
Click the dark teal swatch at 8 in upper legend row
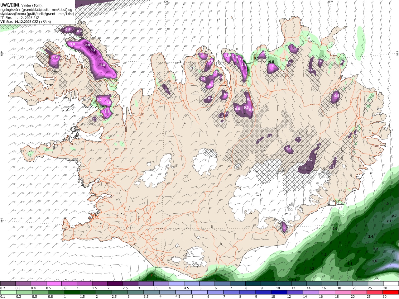pyautogui.click(x=252, y=284)
